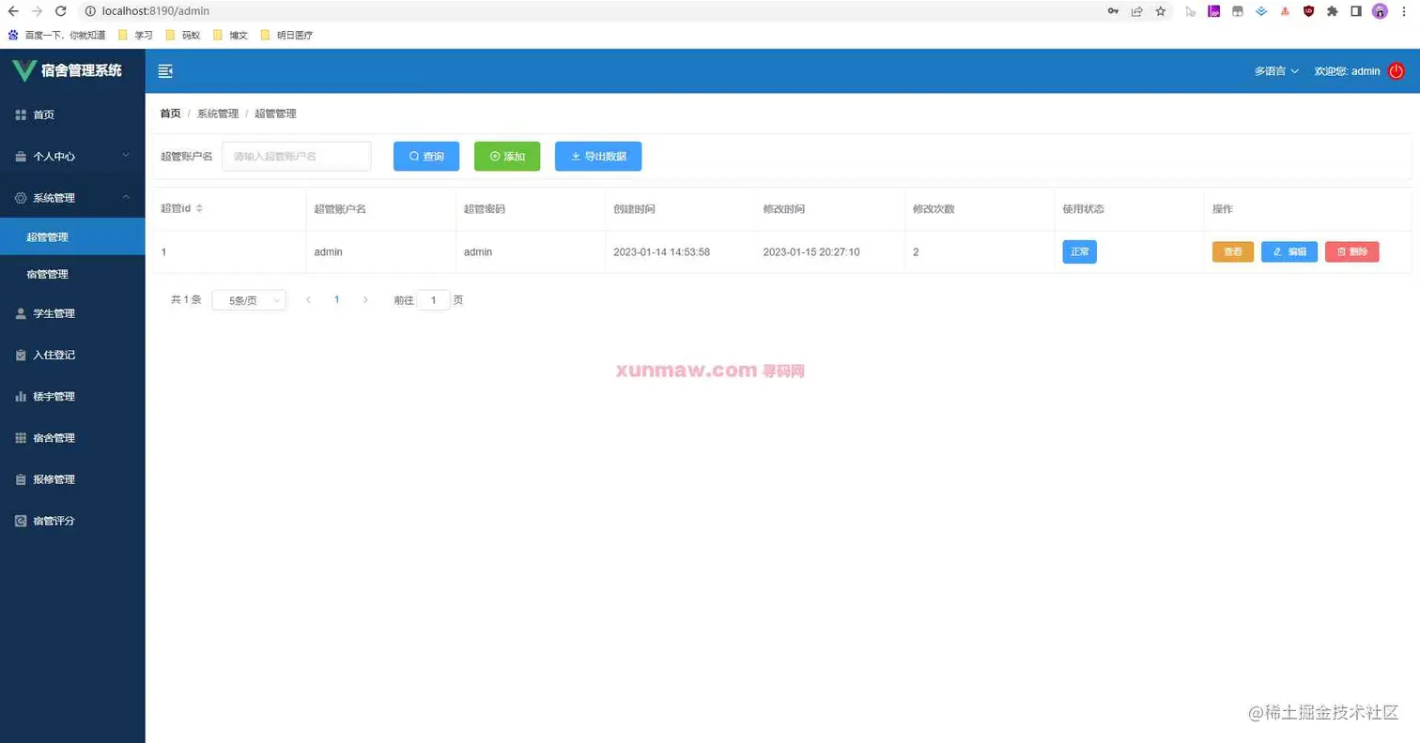Viewport: 1420px width, 743px height.
Task: Click the orange 查看 button for admin
Action: point(1233,251)
